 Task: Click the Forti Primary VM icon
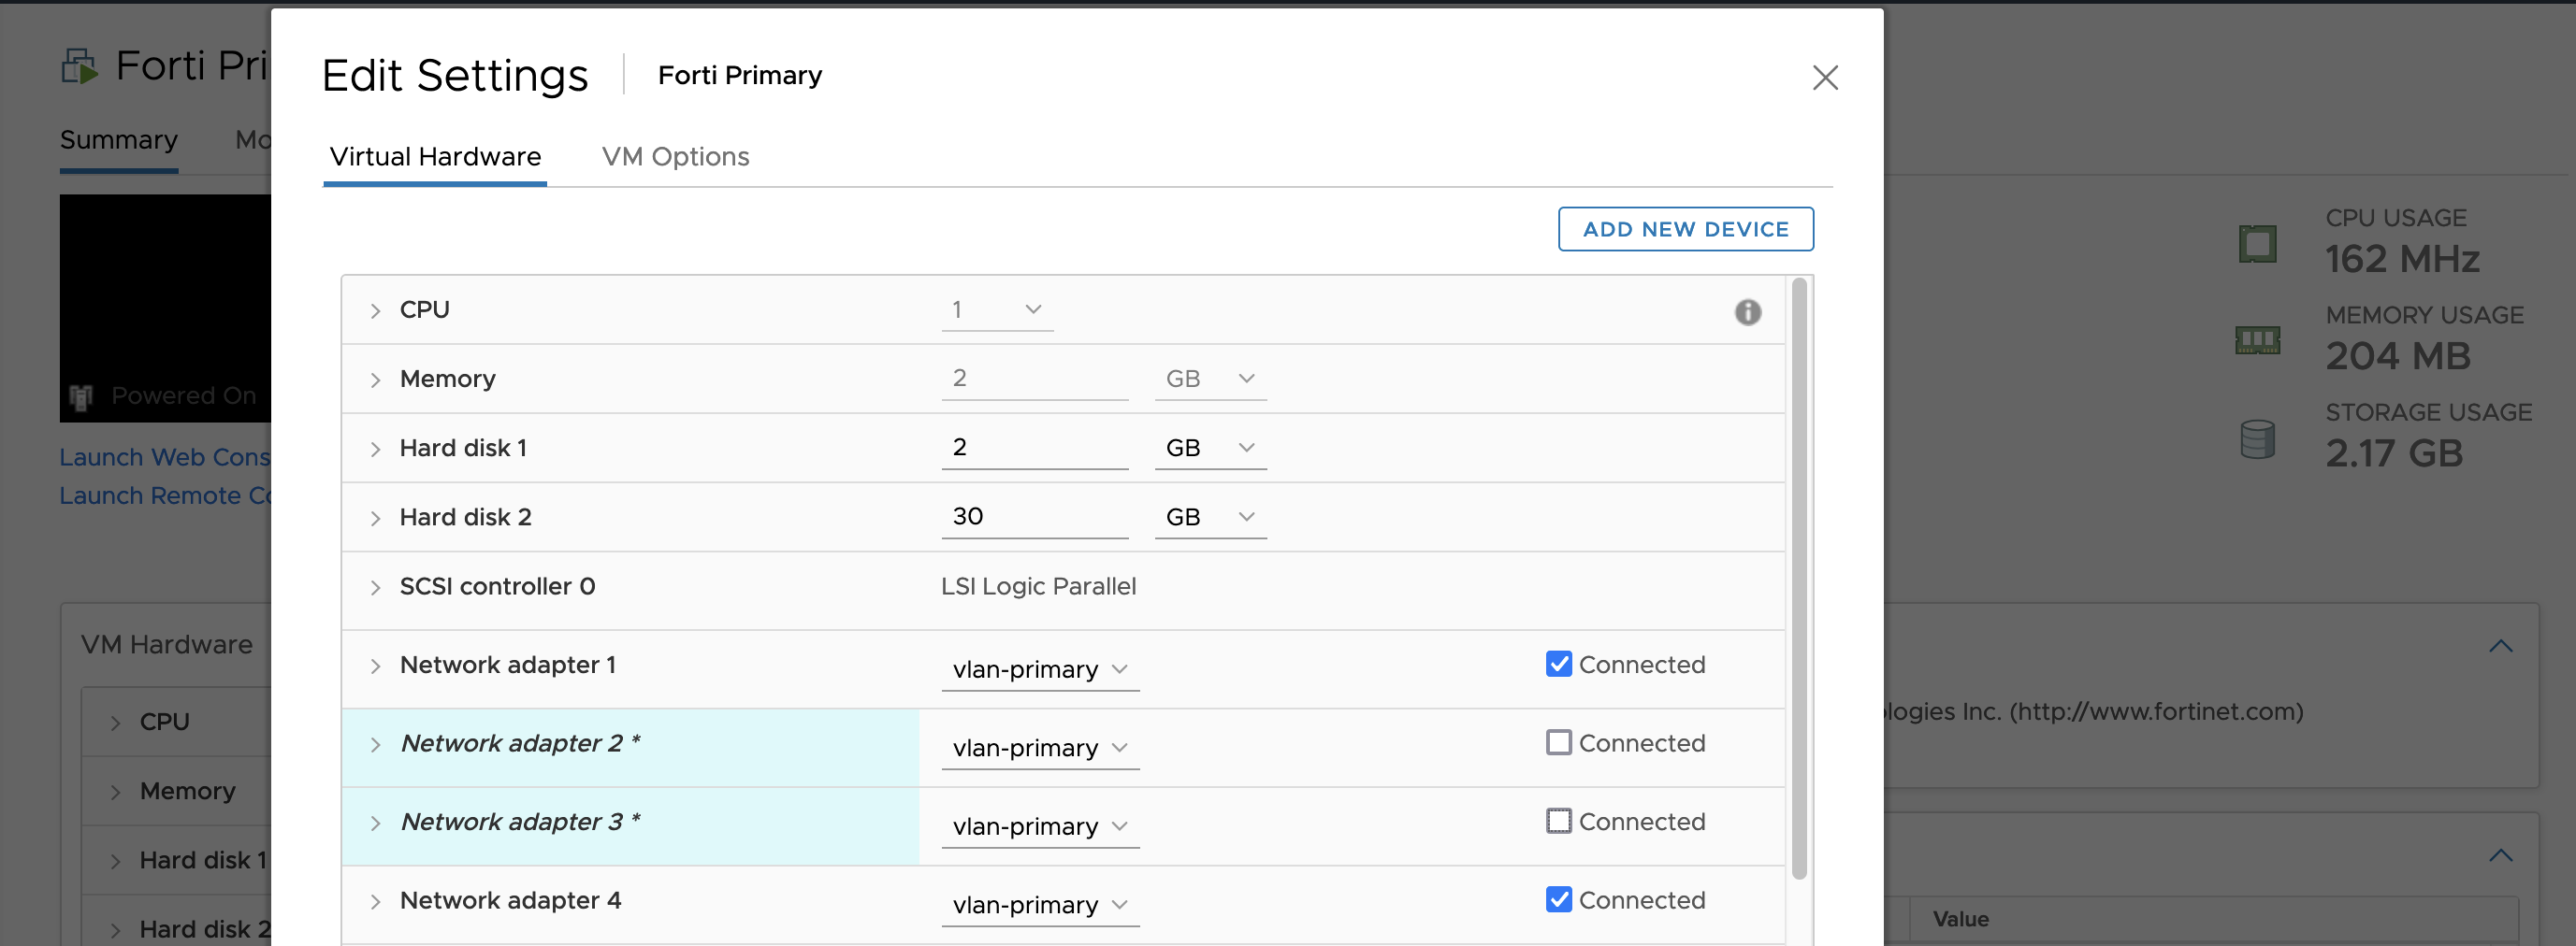(79, 67)
